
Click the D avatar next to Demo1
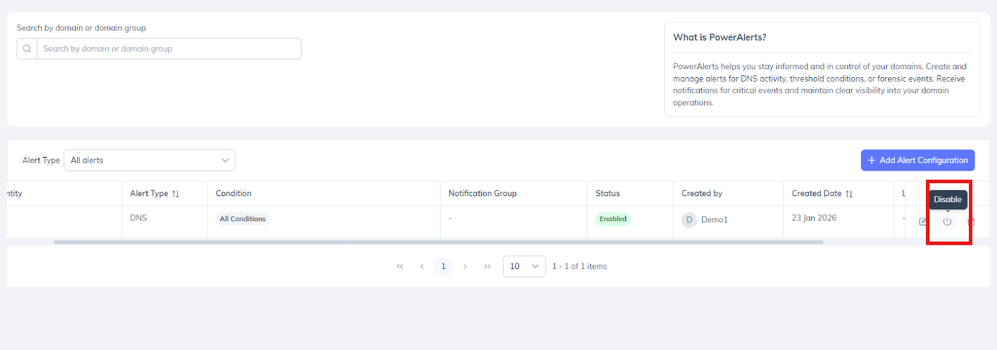click(x=689, y=220)
